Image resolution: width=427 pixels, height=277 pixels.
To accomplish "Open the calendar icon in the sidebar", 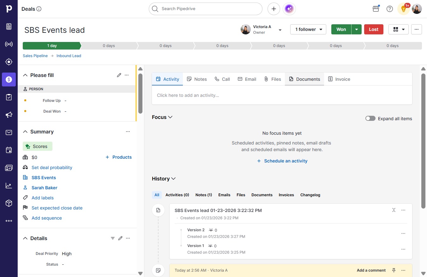I will [x=9, y=150].
